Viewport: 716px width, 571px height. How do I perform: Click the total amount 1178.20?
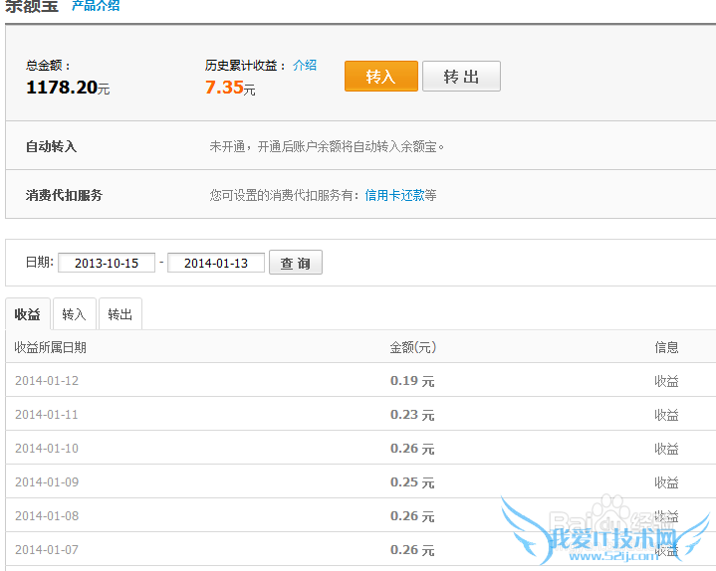[62, 88]
